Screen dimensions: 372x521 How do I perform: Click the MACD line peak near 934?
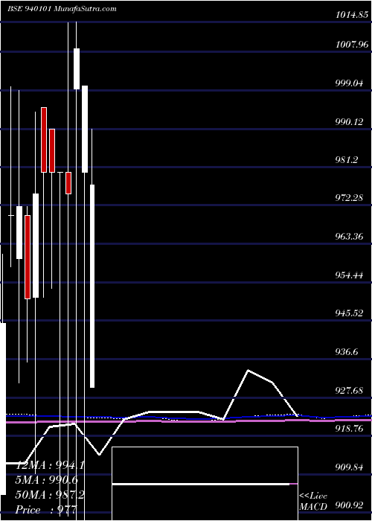point(248,370)
